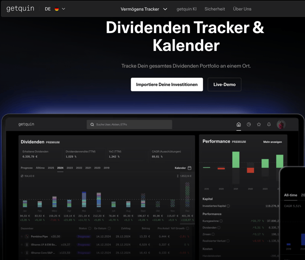
Task: Click the info icon next to Zinsen
Action: coord(213,234)
